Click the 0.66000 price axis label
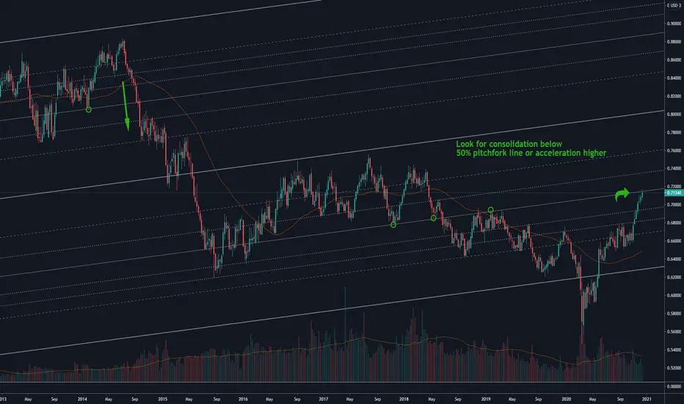Image resolution: width=684 pixels, height=404 pixels. [674, 241]
